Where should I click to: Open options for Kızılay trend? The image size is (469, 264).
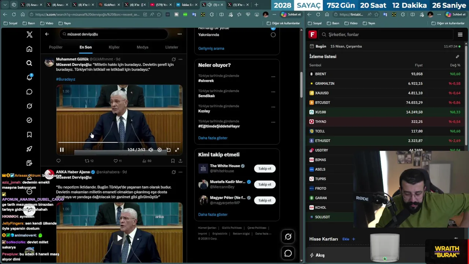(x=273, y=107)
